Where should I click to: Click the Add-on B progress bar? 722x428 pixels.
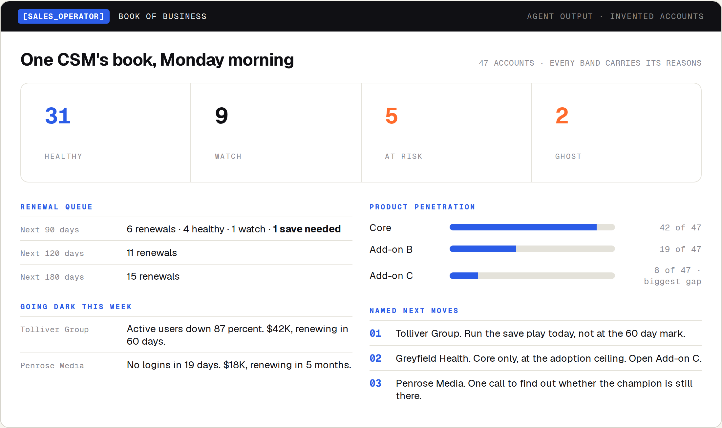click(532, 249)
